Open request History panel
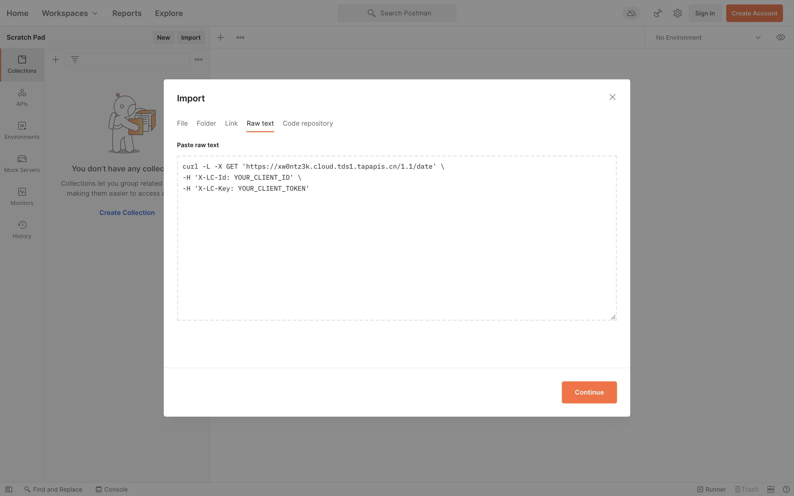 point(22,229)
